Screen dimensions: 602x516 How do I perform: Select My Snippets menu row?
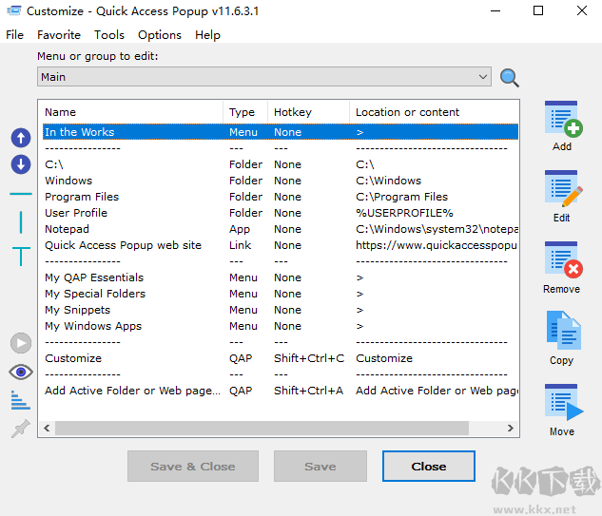click(281, 310)
